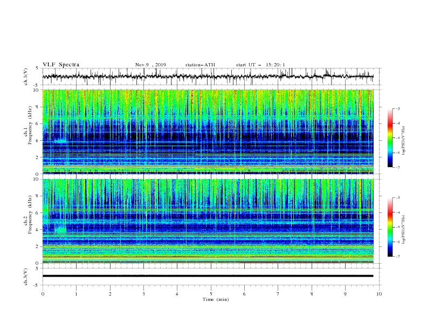
Task: Click time axis tick label "5"
Action: [211, 294]
